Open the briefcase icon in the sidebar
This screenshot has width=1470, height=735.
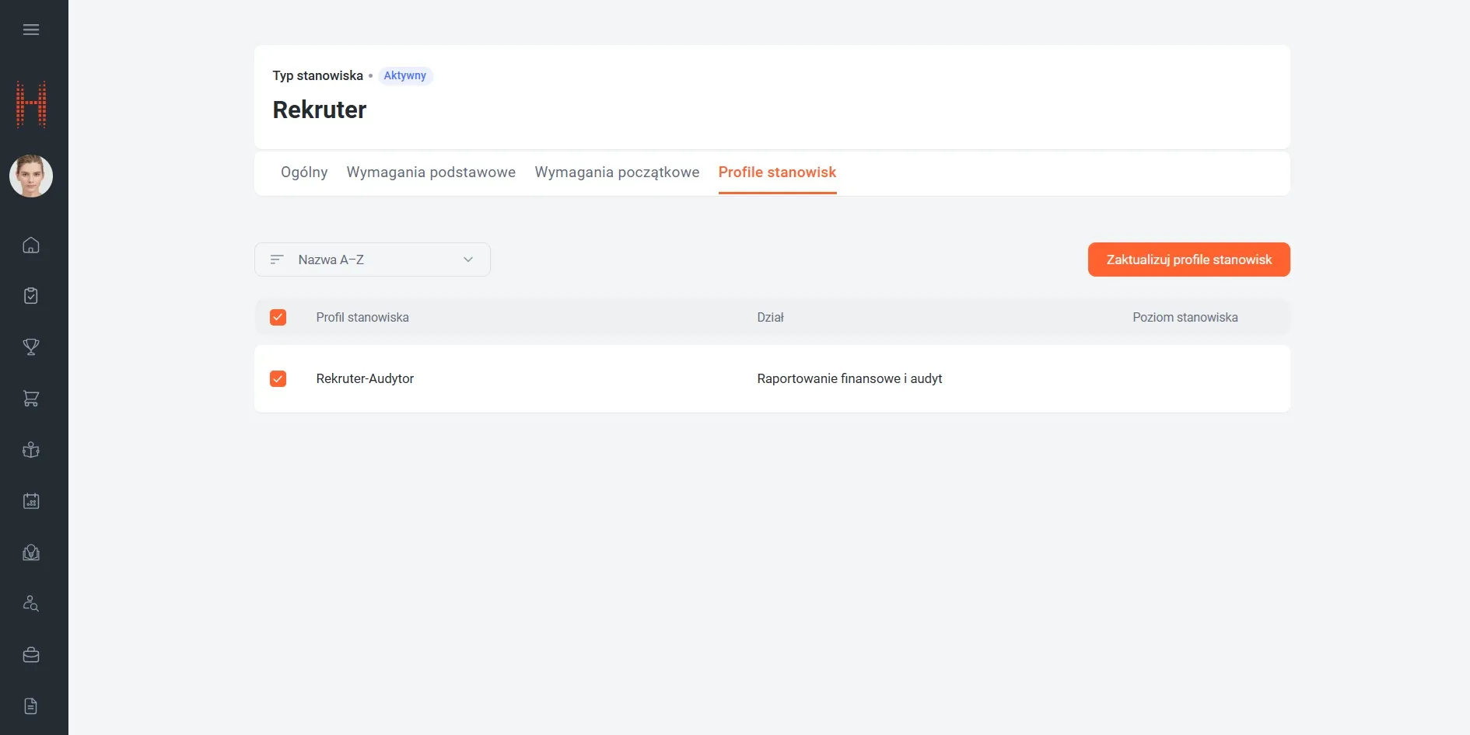31,655
